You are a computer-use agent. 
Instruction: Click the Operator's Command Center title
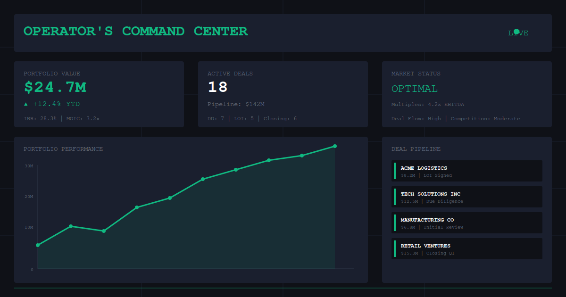pyautogui.click(x=135, y=31)
